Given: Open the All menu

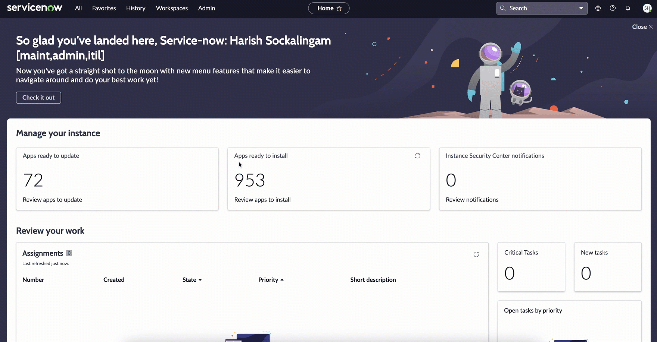Looking at the screenshot, I should (x=78, y=8).
